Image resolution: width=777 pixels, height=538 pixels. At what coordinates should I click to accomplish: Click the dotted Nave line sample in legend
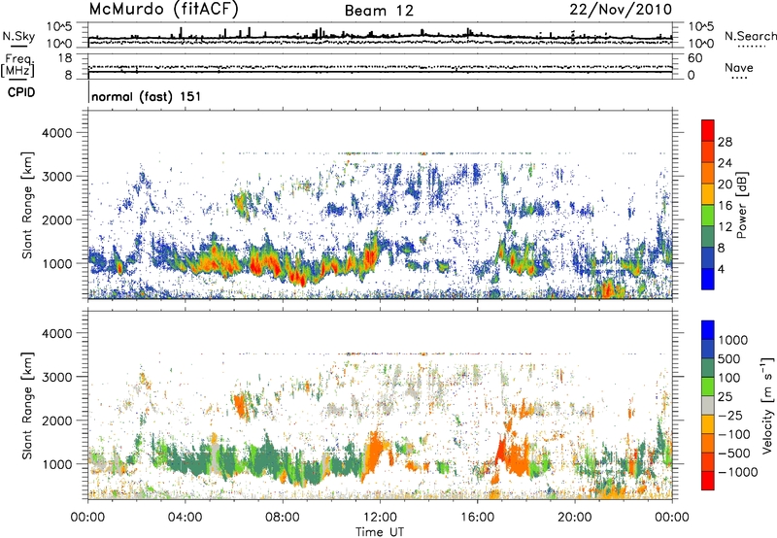click(739, 78)
